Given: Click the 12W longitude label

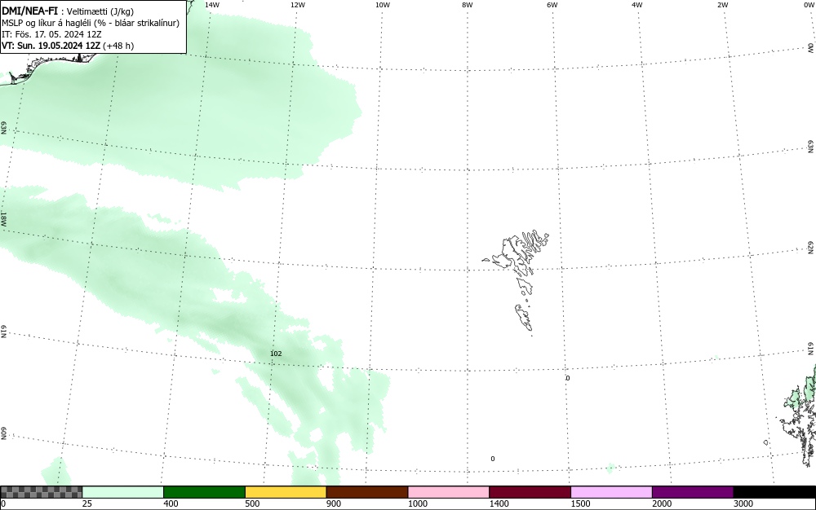Looking at the screenshot, I should 298,5.
